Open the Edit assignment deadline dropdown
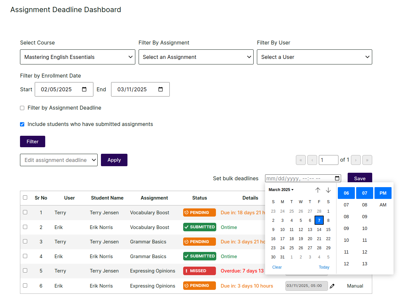 click(59, 160)
